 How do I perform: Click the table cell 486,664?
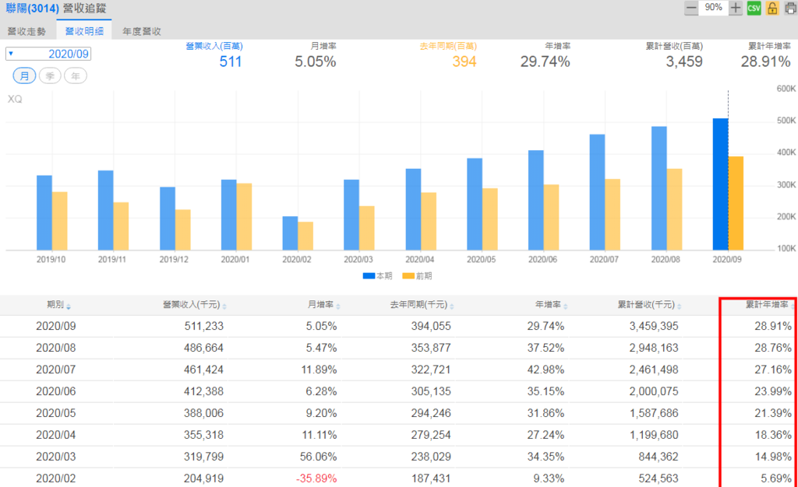tap(203, 348)
